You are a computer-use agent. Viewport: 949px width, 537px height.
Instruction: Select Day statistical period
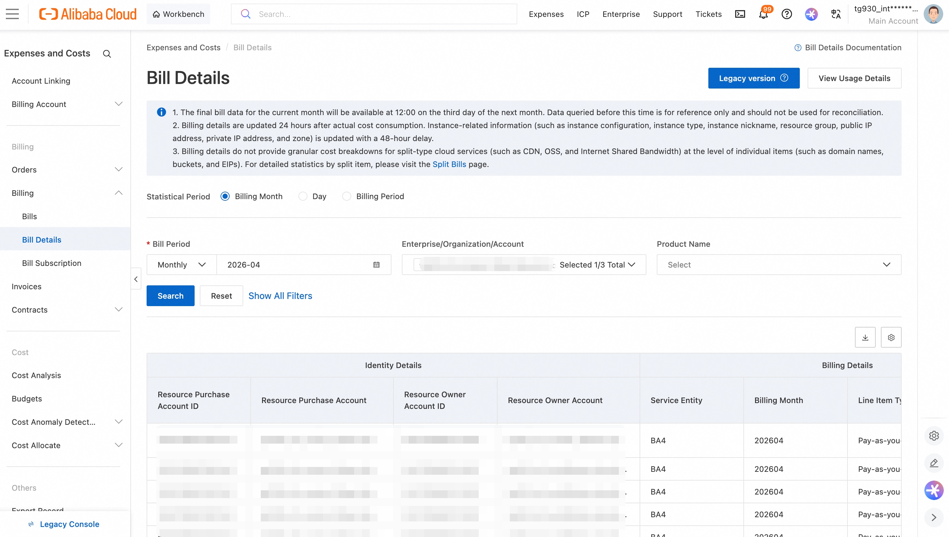(x=303, y=196)
